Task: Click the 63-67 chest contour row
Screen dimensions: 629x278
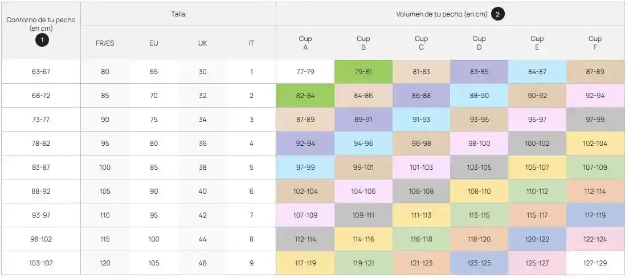Action: (x=41, y=72)
